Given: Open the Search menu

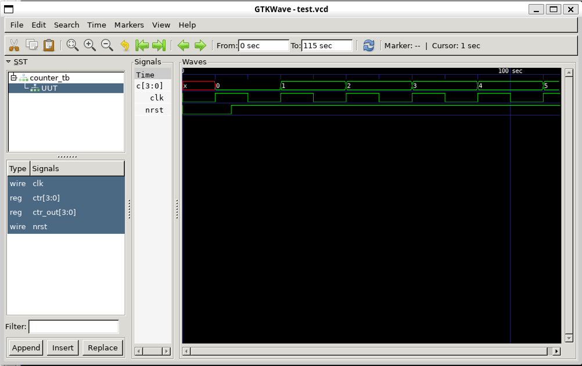Looking at the screenshot, I should tap(66, 25).
